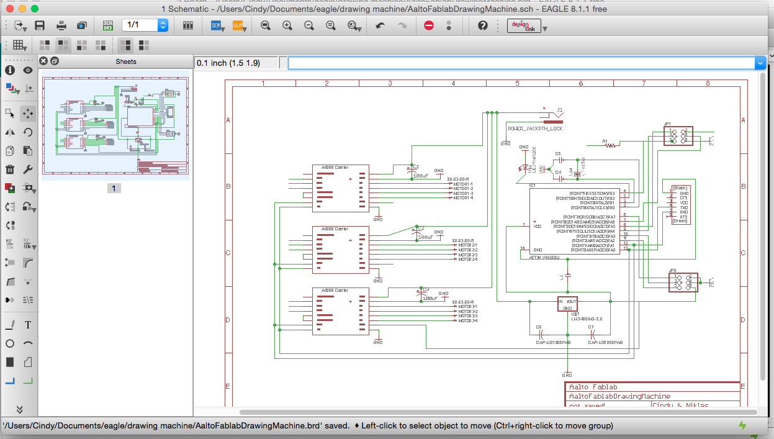Image resolution: width=774 pixels, height=439 pixels.
Task: Click the design link button
Action: coord(524,25)
